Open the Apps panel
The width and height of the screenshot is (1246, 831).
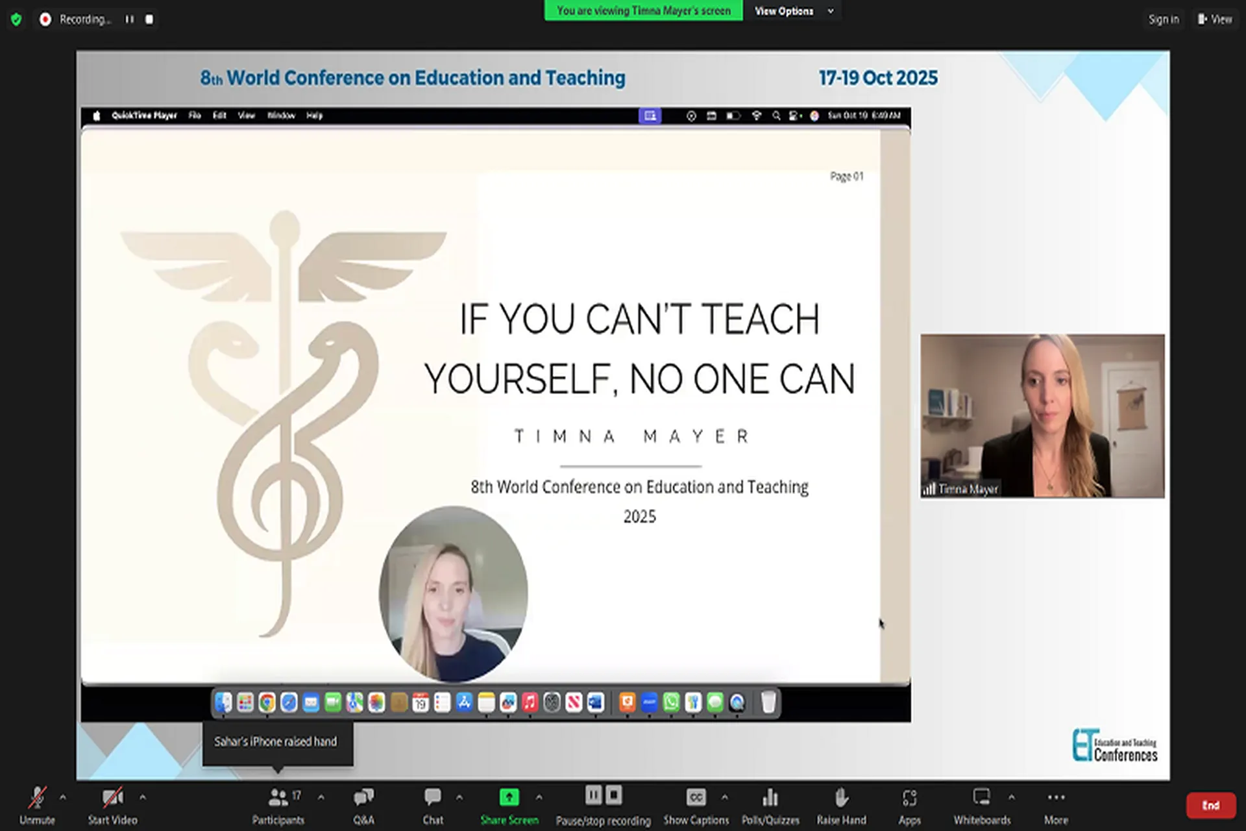909,805
